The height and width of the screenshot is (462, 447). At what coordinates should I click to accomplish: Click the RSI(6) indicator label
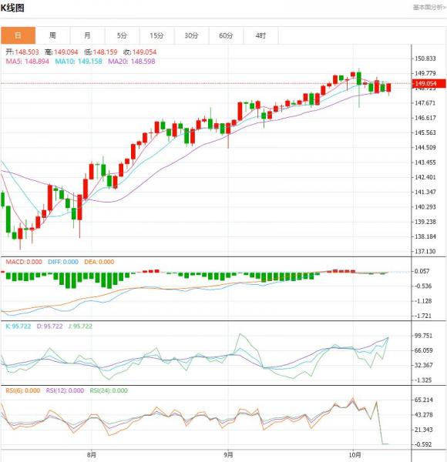click(x=23, y=390)
